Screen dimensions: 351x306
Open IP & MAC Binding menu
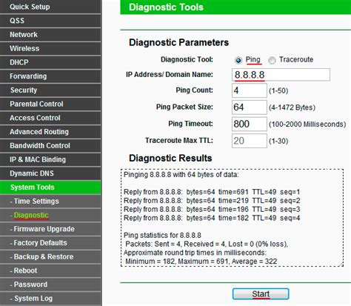pyautogui.click(x=50, y=159)
